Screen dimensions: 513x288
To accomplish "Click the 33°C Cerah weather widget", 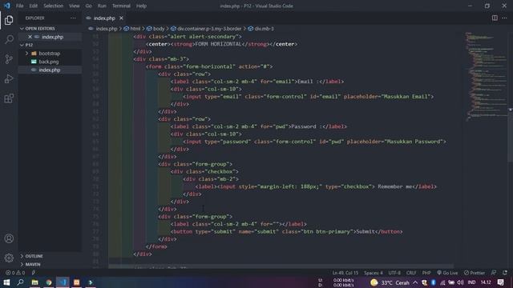I will (390, 282).
